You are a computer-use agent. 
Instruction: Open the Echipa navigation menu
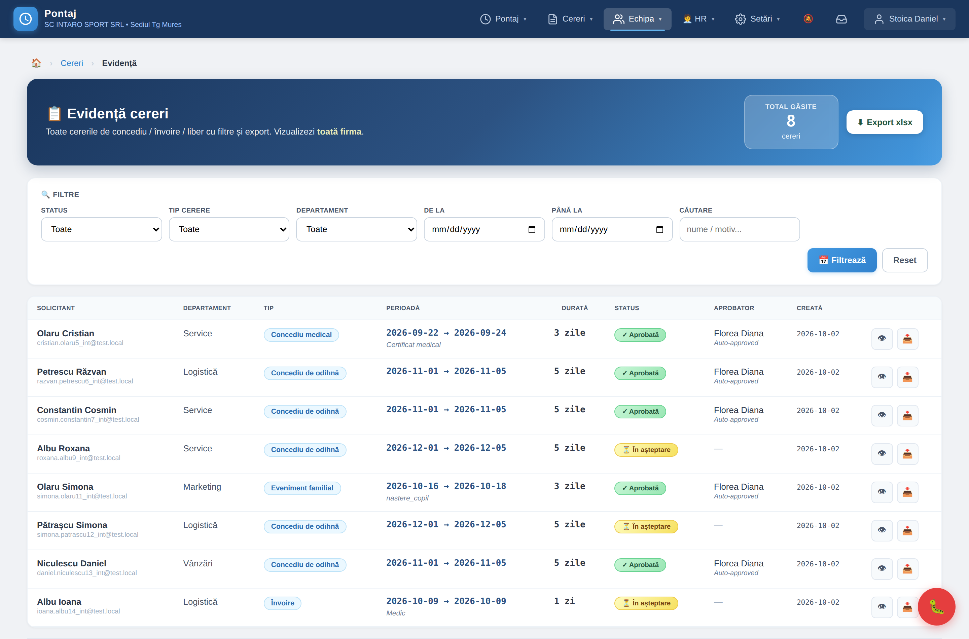click(x=637, y=19)
